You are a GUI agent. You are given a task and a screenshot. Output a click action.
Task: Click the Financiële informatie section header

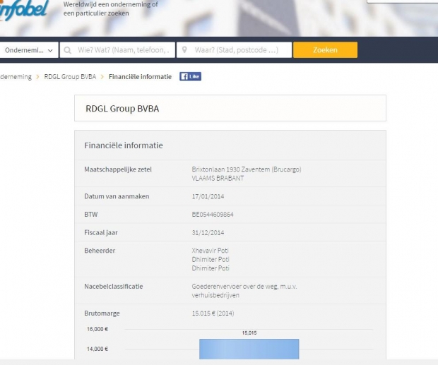(124, 145)
